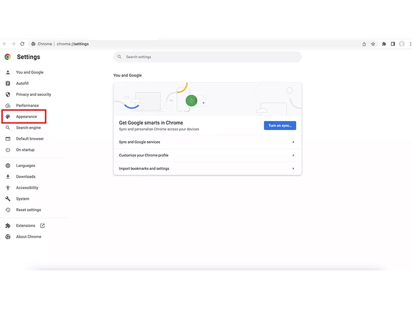Screen dimensions: 412x309
Task: Click the Accessibility figure icon
Action: pyautogui.click(x=8, y=187)
